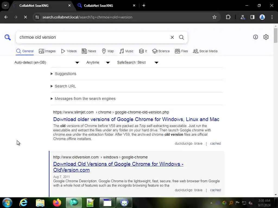Select the Music search category

coord(127,51)
